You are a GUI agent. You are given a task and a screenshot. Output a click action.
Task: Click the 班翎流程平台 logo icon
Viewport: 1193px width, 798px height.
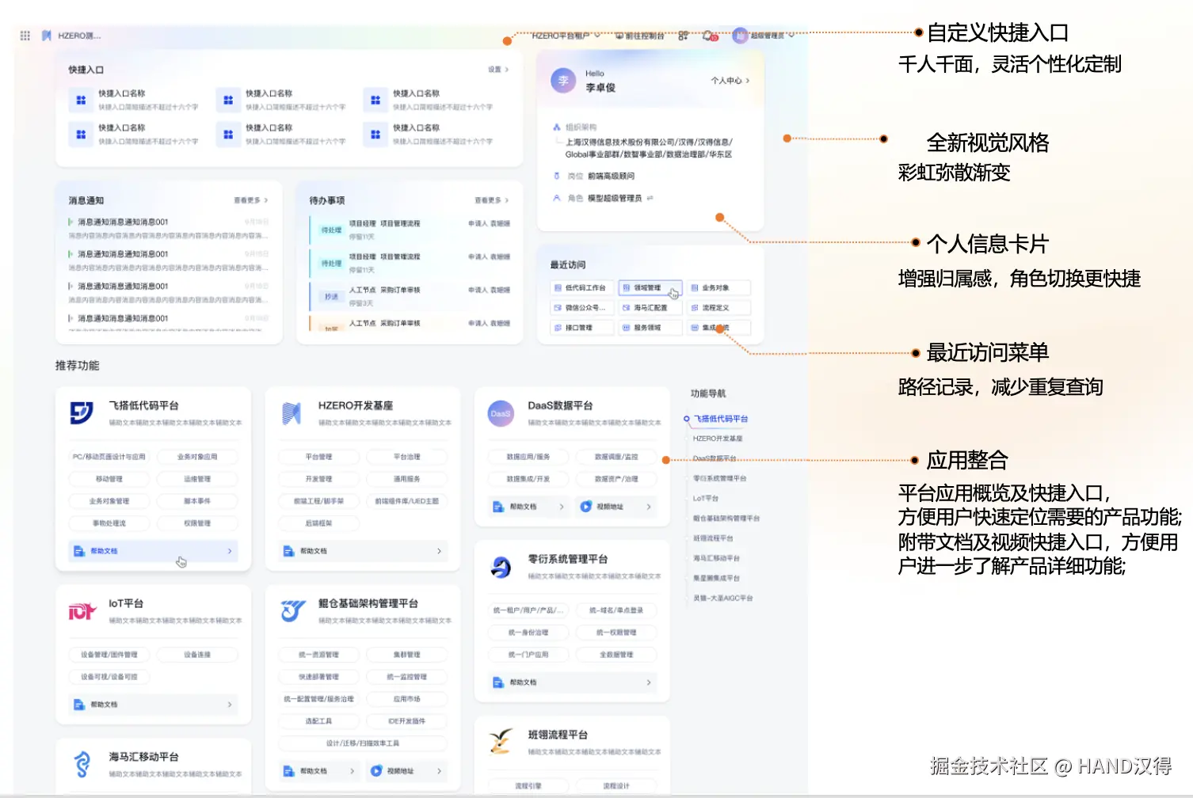click(x=501, y=742)
